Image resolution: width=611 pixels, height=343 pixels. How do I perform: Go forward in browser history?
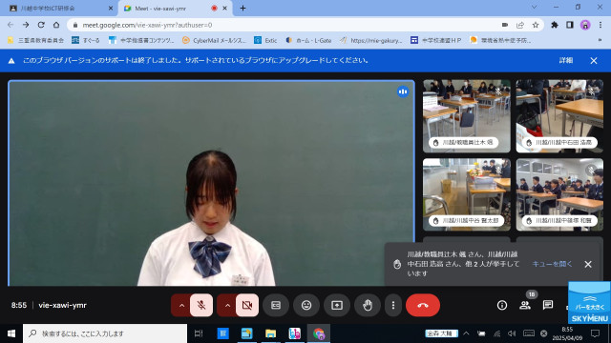(x=26, y=25)
